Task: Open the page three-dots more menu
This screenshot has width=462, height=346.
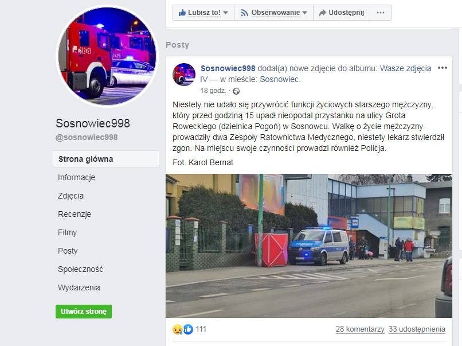Action: [381, 13]
